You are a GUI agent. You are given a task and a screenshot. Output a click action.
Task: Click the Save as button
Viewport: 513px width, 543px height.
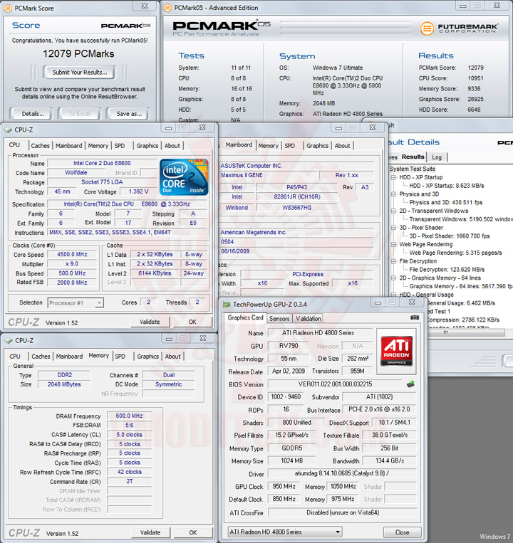128,114
